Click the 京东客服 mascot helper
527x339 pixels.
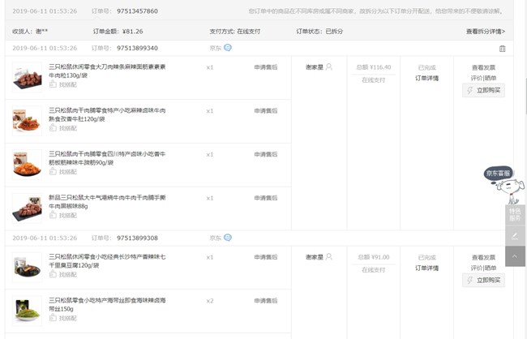tap(504, 185)
